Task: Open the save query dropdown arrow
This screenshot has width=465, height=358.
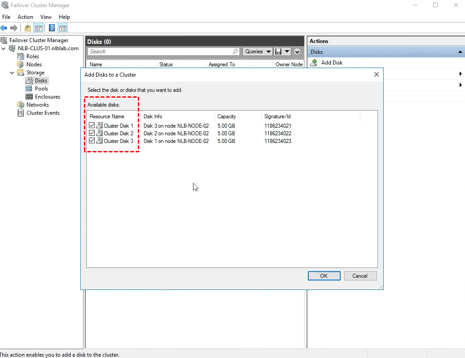Action: [287, 52]
